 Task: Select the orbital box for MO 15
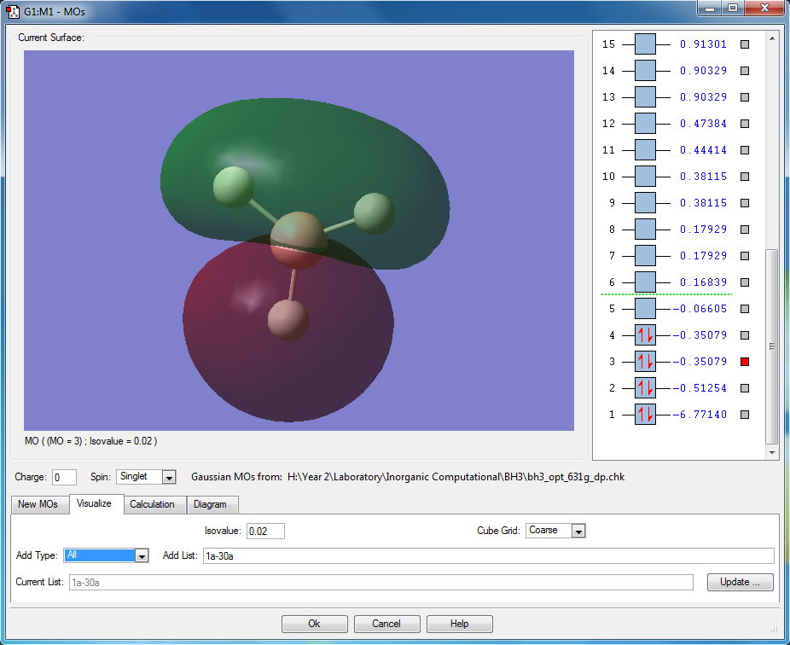tap(645, 44)
